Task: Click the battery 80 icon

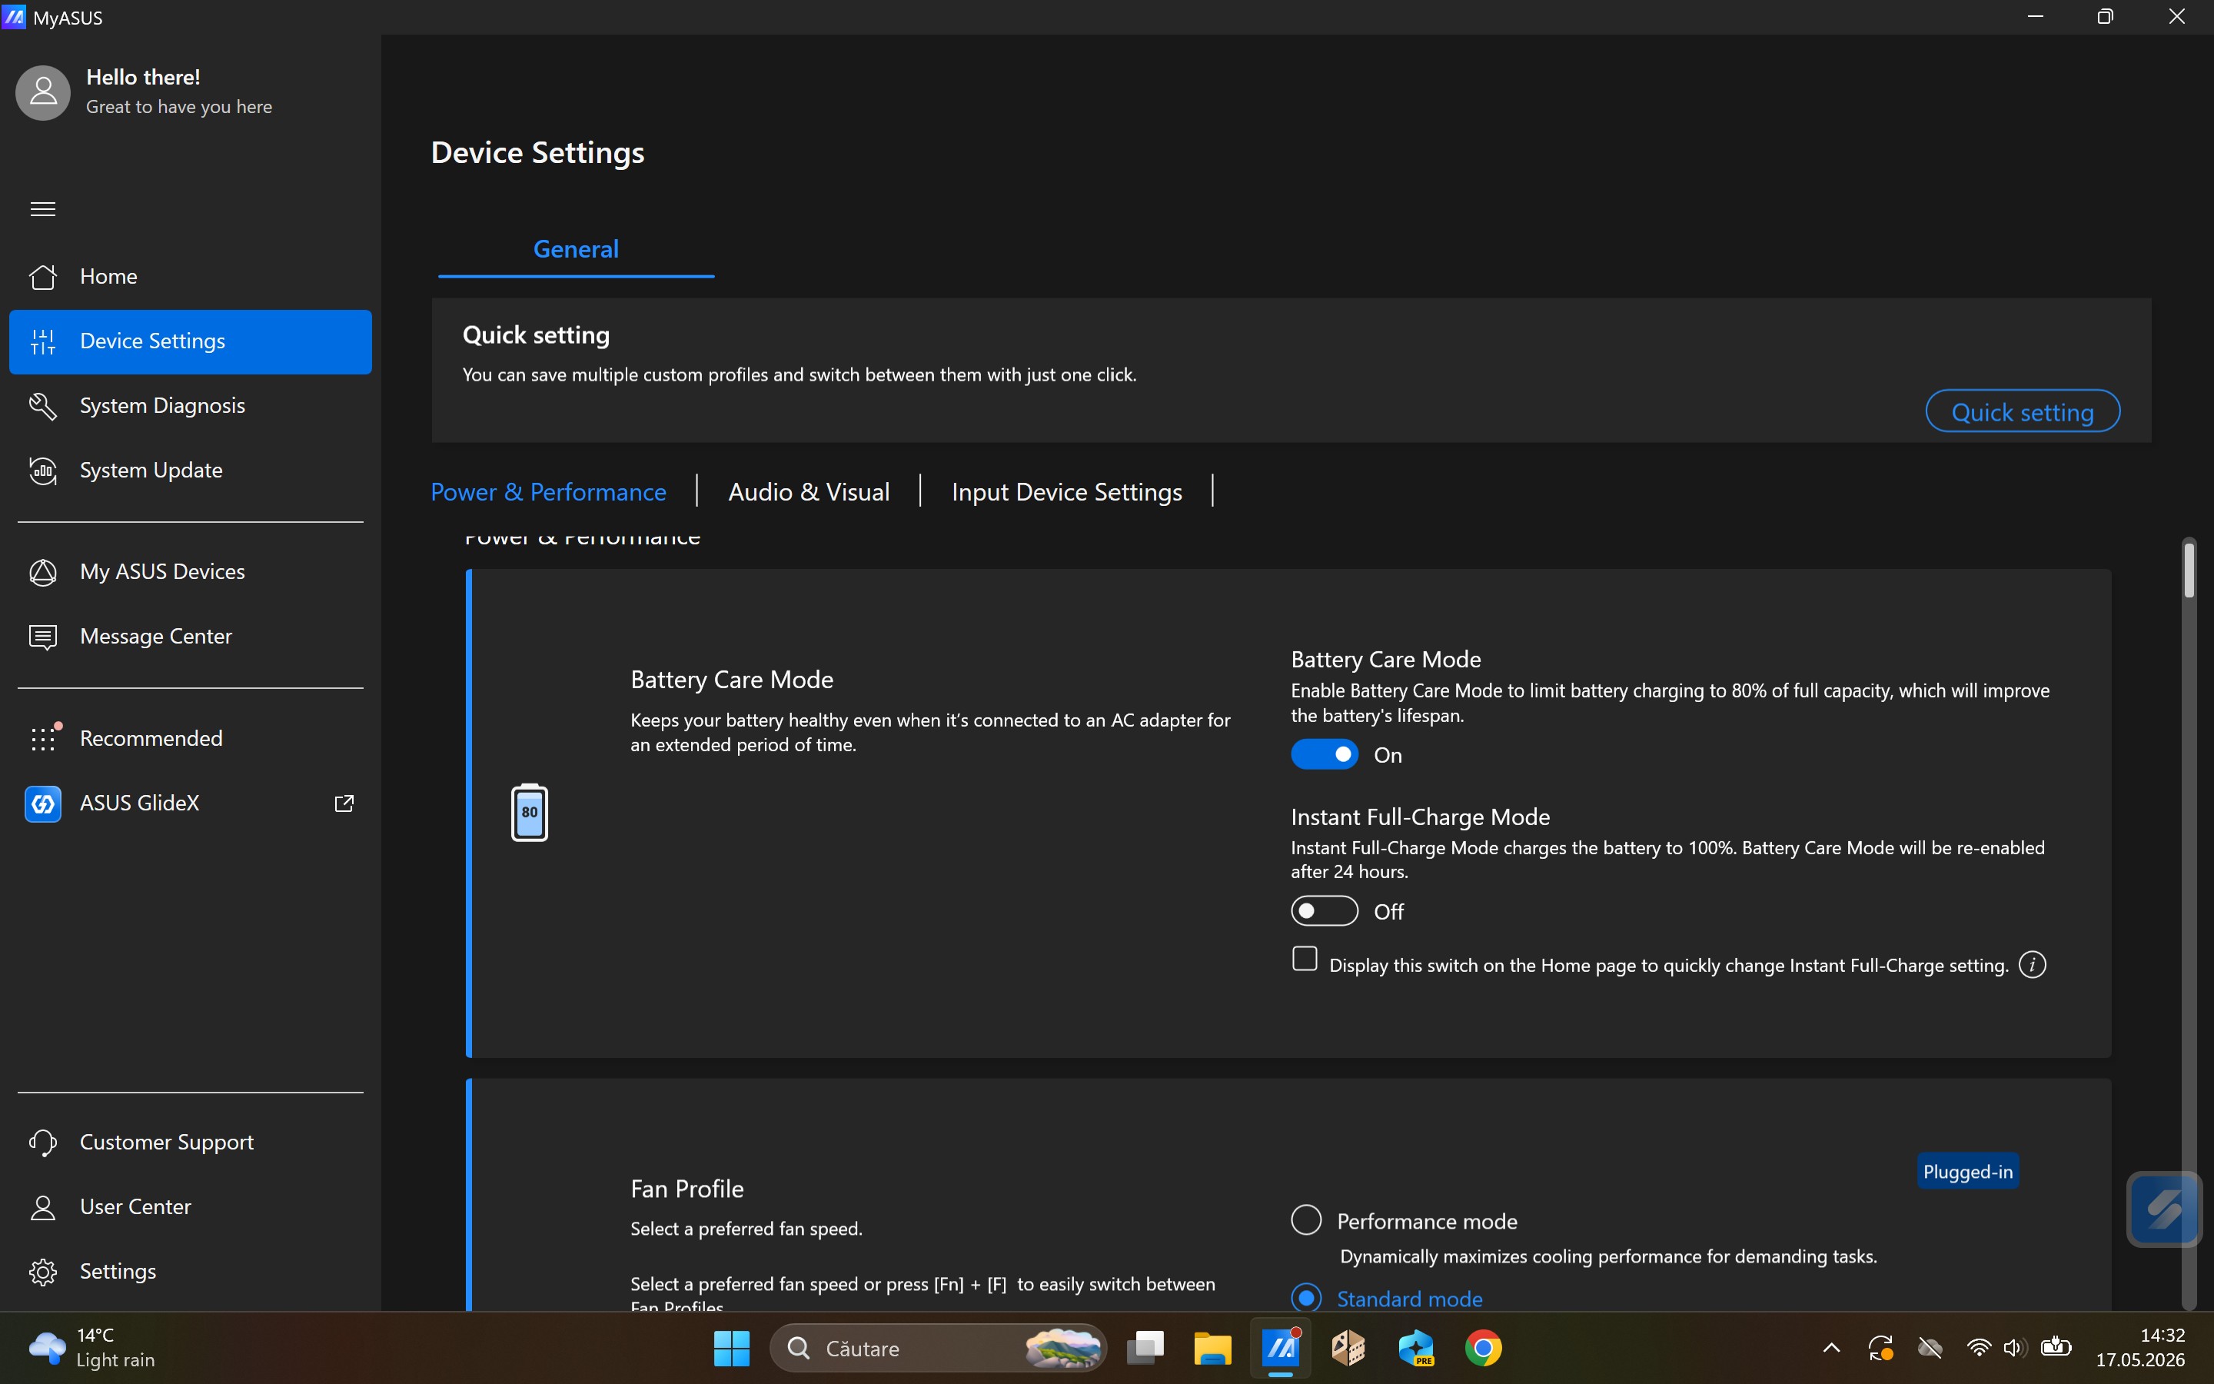Action: click(x=530, y=812)
